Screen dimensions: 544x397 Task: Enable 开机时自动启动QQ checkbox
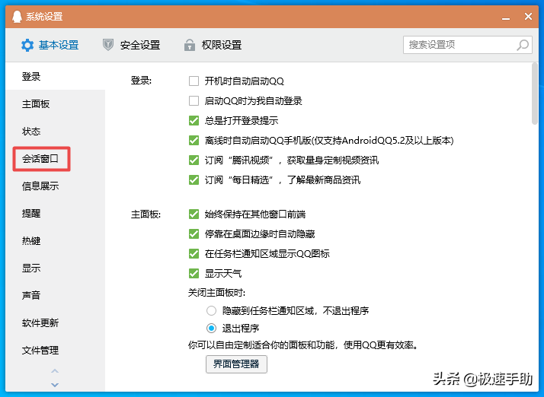click(194, 81)
